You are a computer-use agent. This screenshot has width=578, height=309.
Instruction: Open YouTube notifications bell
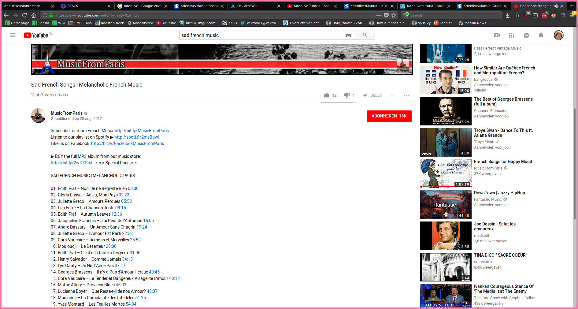click(541, 35)
